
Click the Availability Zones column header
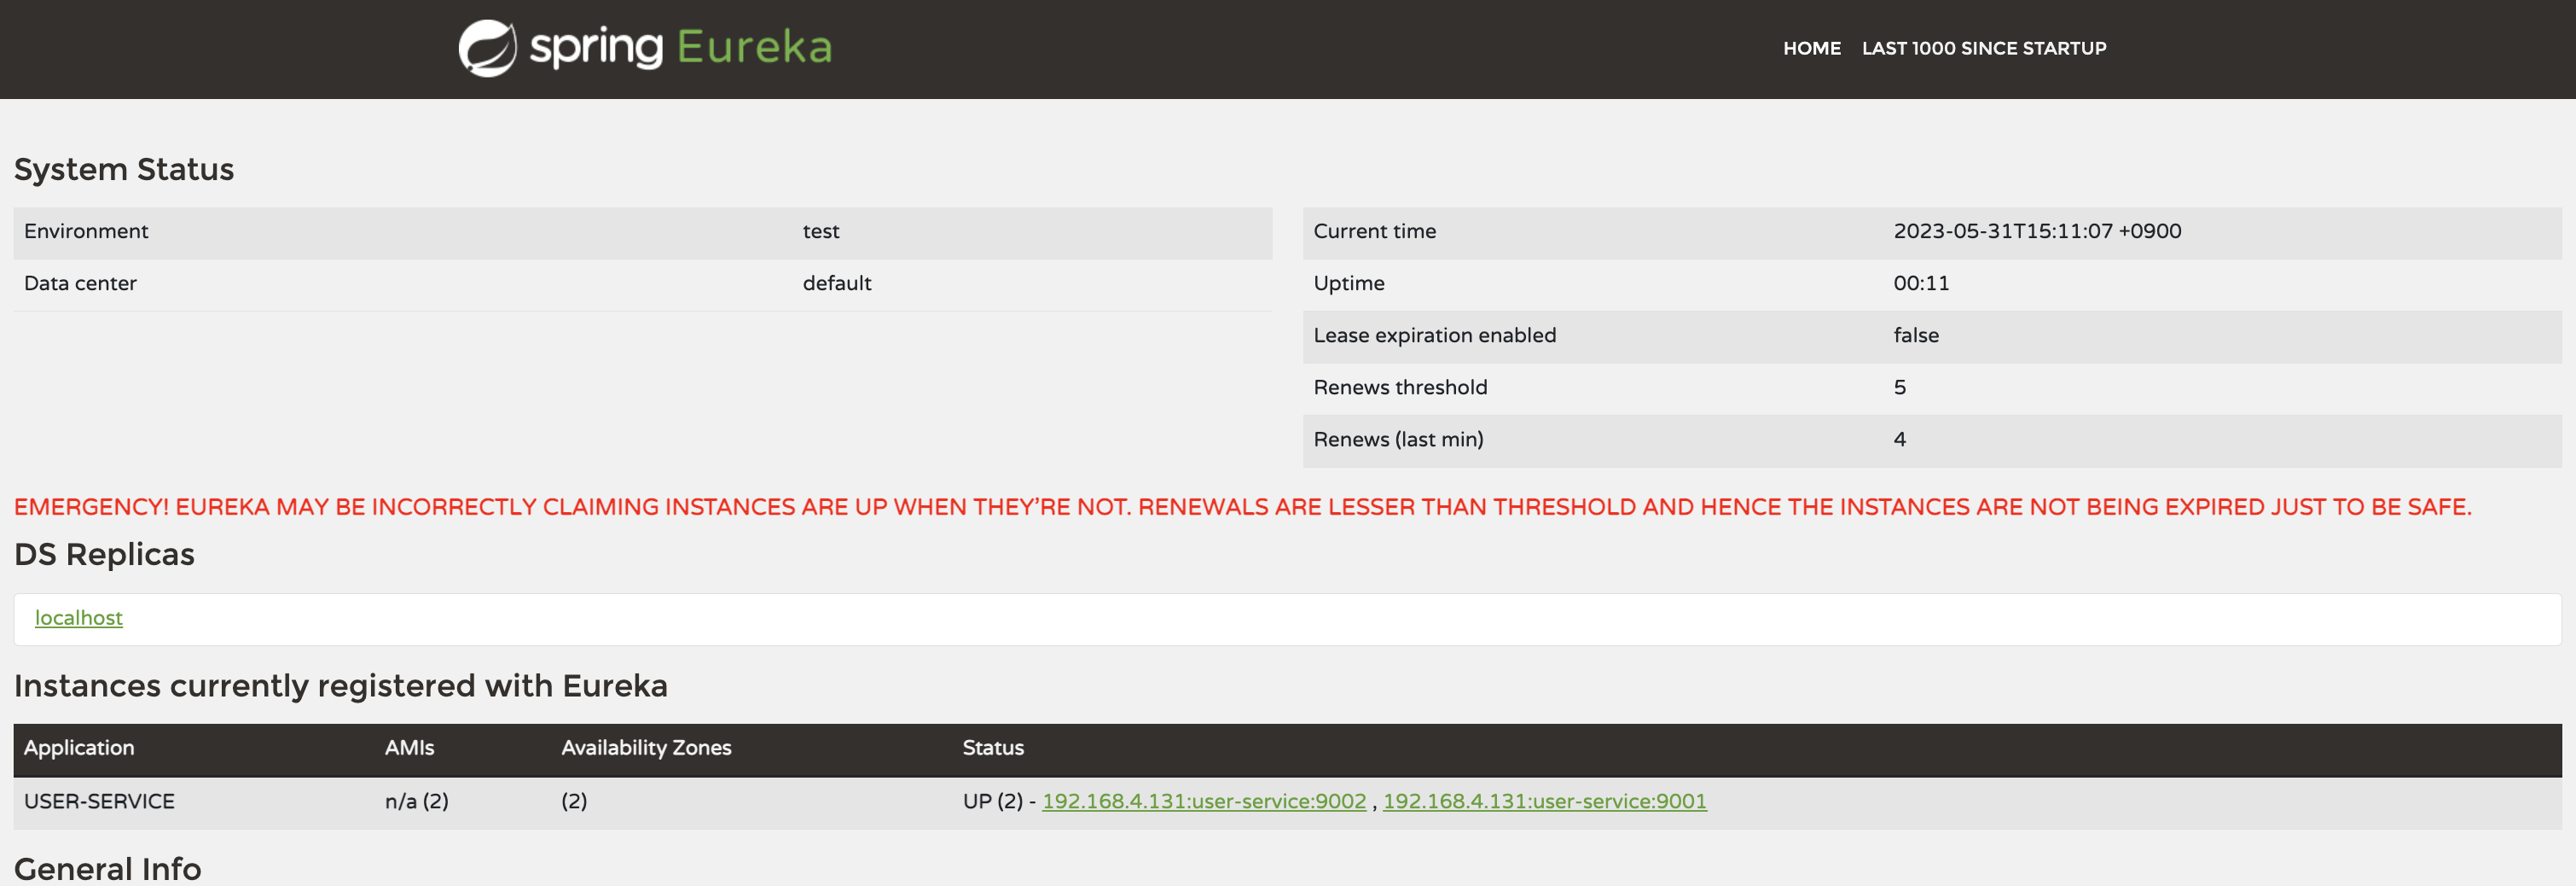coord(646,748)
